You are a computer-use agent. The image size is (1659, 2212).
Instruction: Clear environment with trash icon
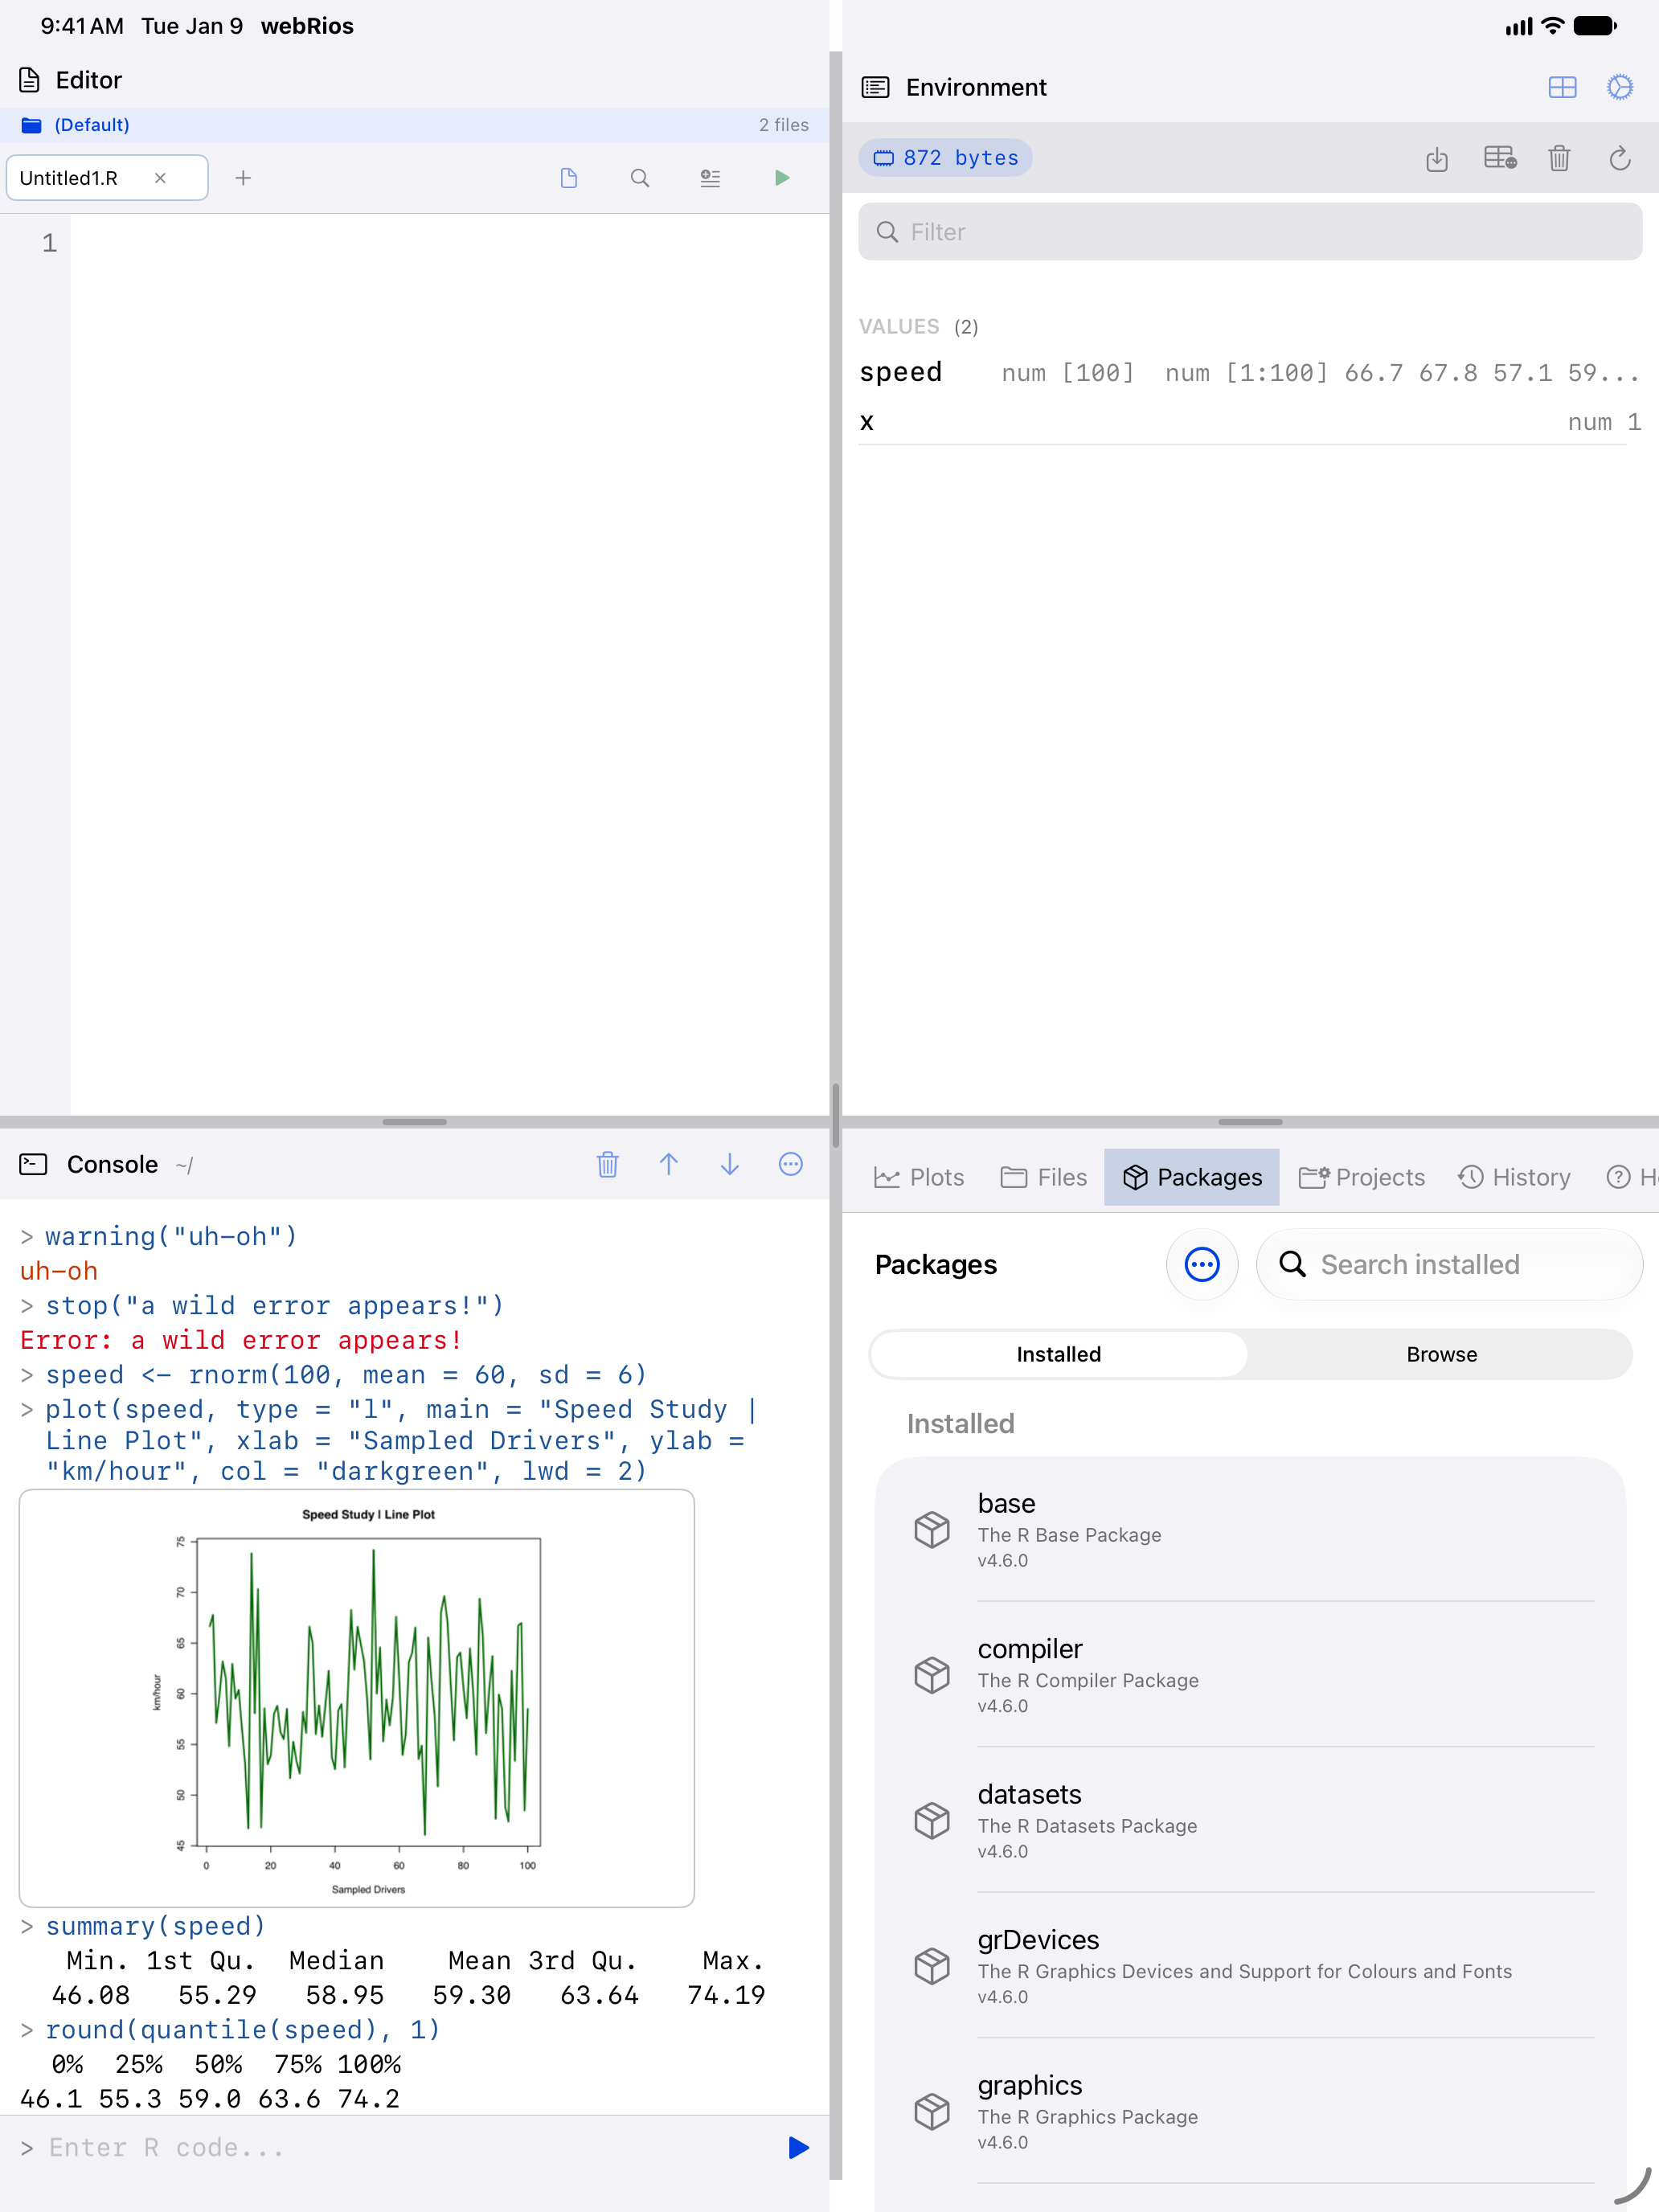[x=1559, y=158]
